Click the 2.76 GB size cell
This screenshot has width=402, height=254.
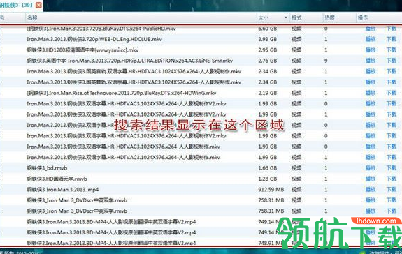point(268,61)
